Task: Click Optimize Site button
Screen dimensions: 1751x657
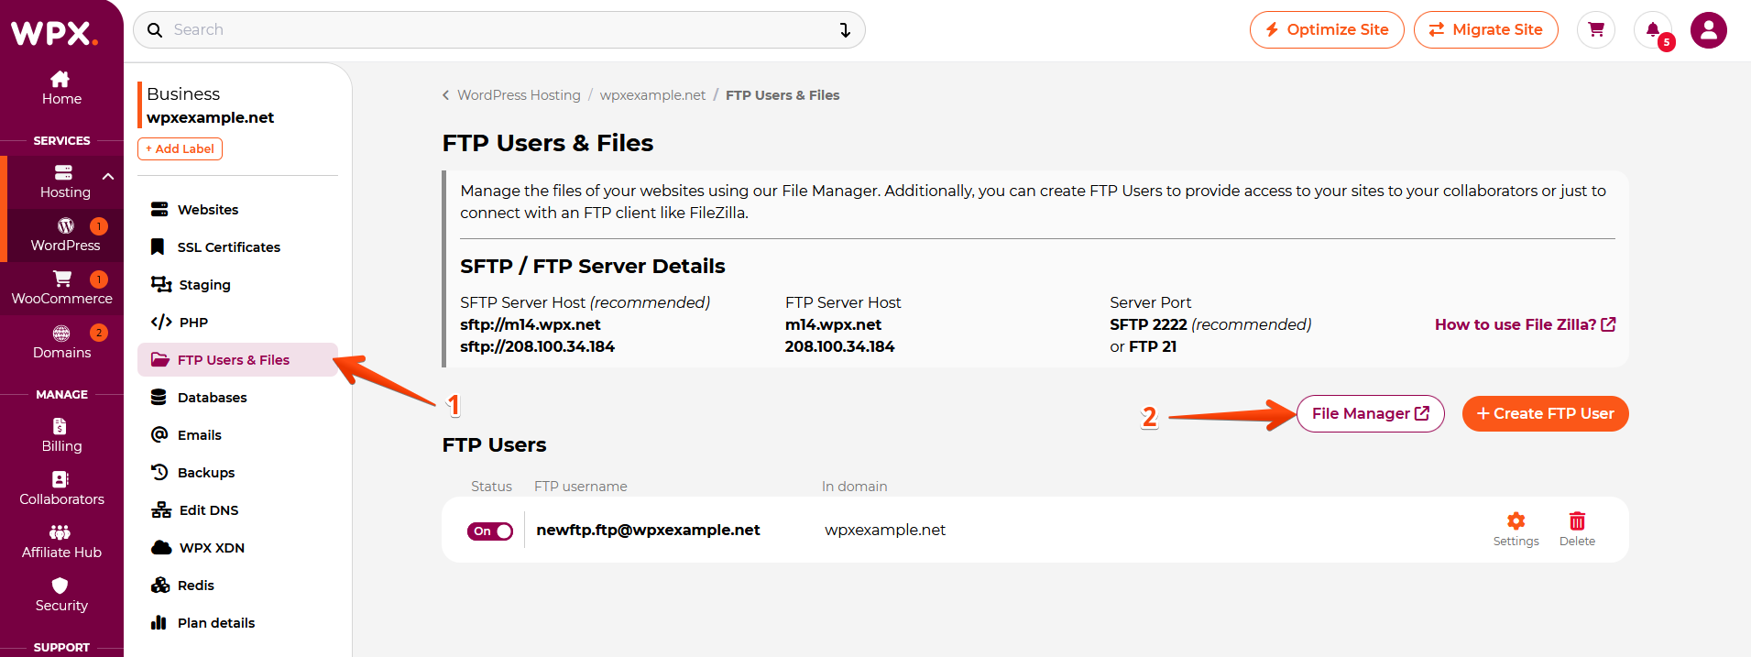Action: pyautogui.click(x=1327, y=29)
